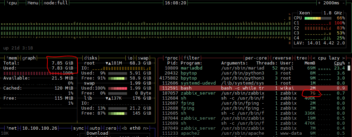Screen dimensions: 352x137
Task: Toggle swap display in disks box
Action: tap(143, 58)
